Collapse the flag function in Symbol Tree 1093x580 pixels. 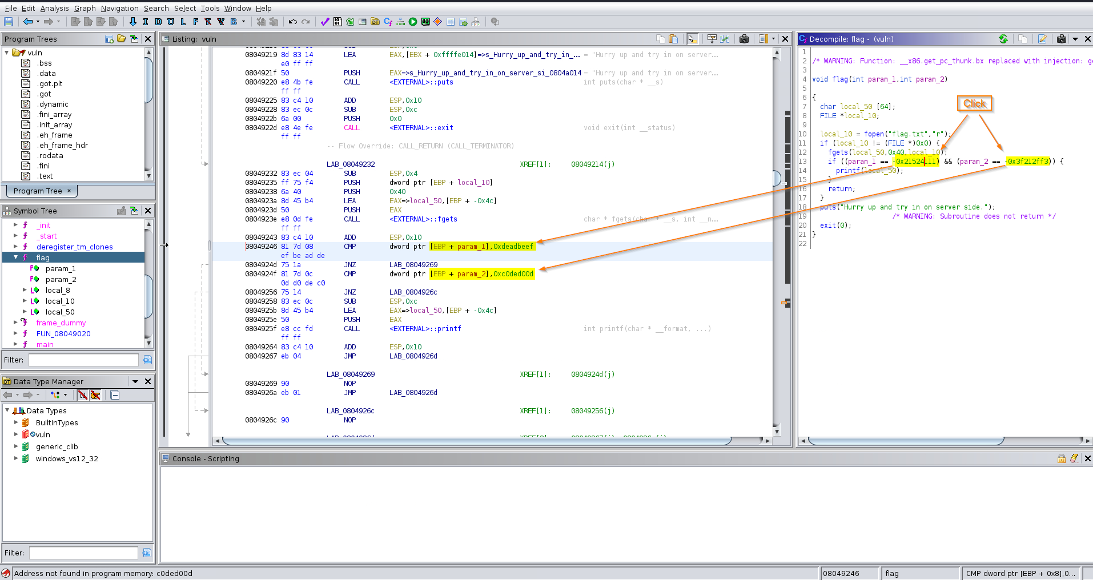15,257
